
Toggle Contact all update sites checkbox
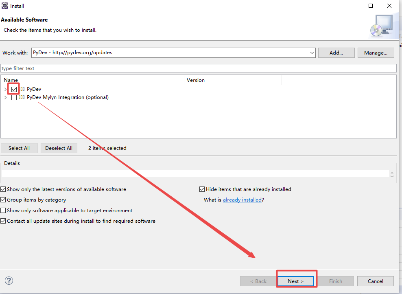click(x=3, y=221)
